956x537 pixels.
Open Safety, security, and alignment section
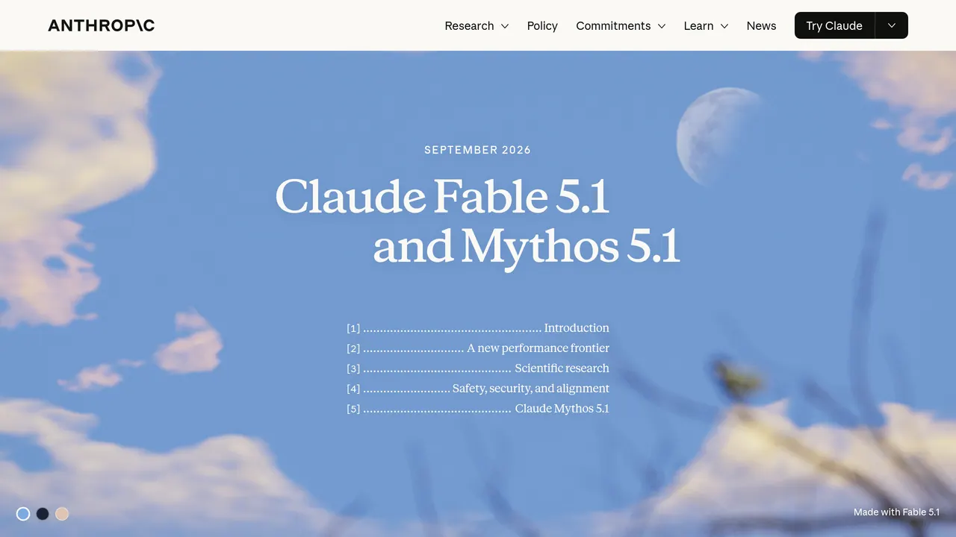(478, 389)
